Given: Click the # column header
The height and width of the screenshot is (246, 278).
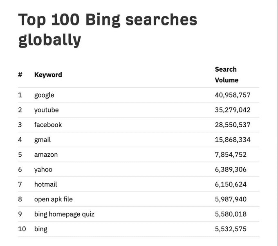Looking at the screenshot, I should (20, 75).
